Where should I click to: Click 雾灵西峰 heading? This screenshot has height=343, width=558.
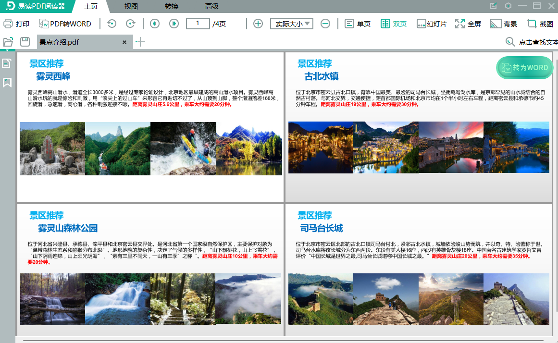[53, 76]
